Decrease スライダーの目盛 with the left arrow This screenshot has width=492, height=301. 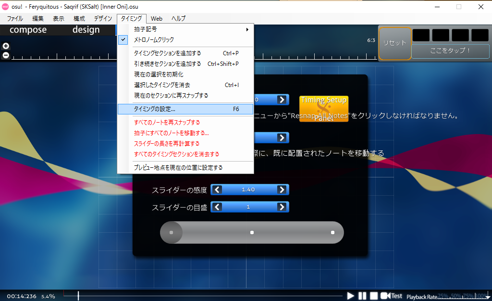pos(217,207)
